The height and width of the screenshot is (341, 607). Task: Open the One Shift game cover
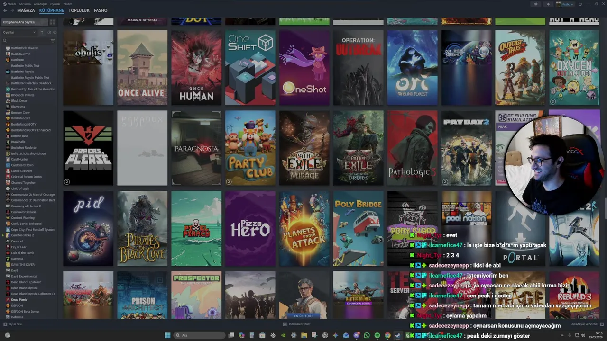coord(250,68)
